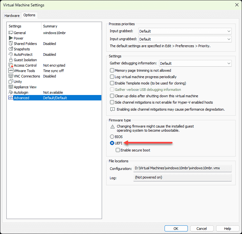Click the OK button
Image resolution: width=242 pixels, height=234 pixels.
coord(176,229)
